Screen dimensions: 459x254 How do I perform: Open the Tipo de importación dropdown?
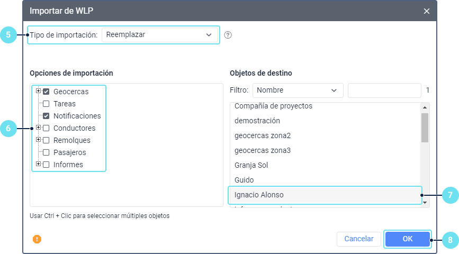point(159,35)
